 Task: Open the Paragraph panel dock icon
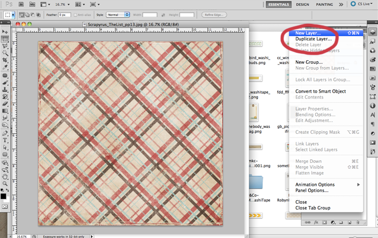point(373,124)
